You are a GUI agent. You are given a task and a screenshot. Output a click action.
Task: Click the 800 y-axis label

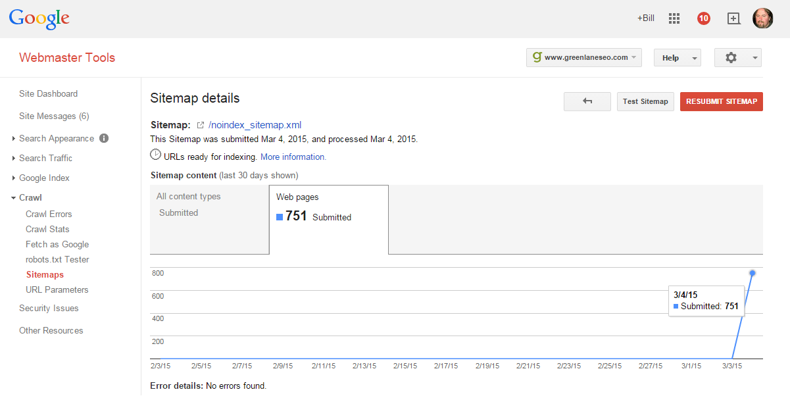[x=158, y=273]
